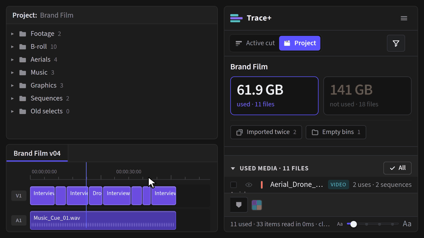Select the Aerials label in project tree
Image resolution: width=424 pixels, height=238 pixels.
(40, 60)
